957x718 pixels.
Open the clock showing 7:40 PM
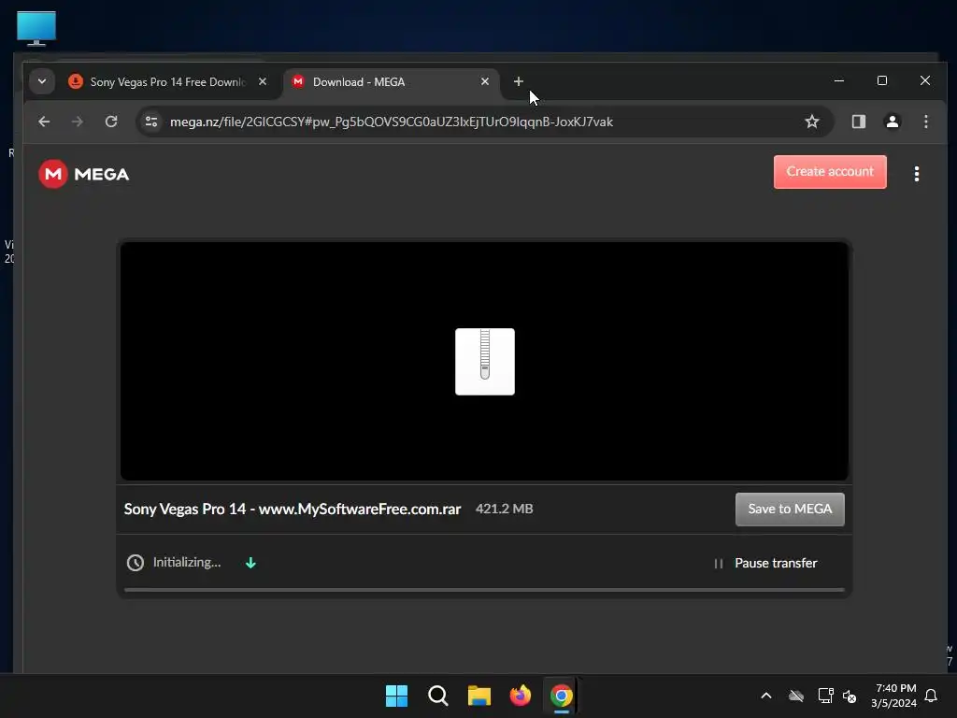coord(893,696)
